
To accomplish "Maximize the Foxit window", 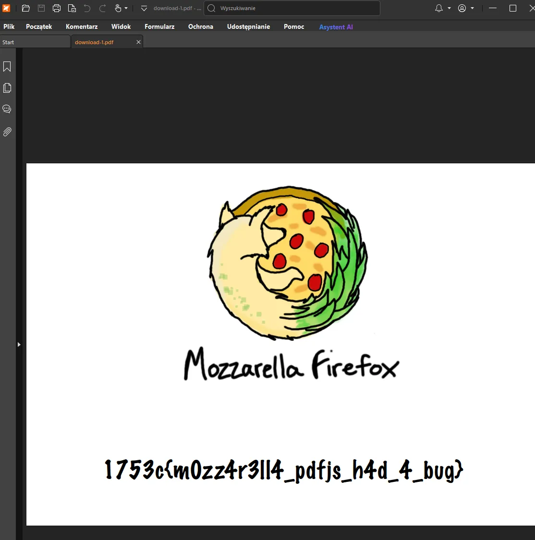I will [512, 8].
